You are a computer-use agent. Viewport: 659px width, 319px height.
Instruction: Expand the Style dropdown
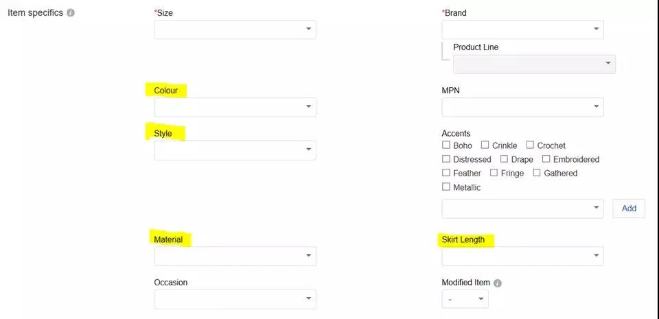coord(235,150)
